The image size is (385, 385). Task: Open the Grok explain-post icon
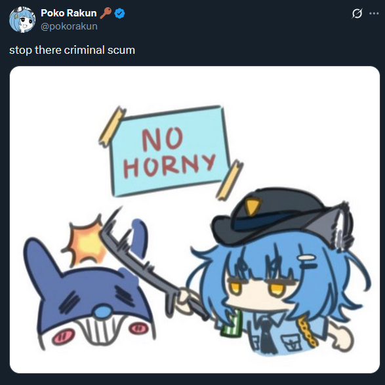coord(357,13)
